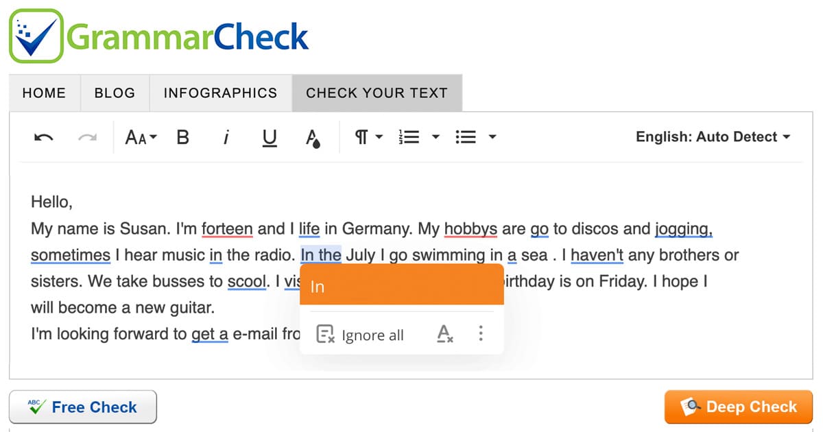
Task: Go to the HOME menu item
Action: coord(44,93)
